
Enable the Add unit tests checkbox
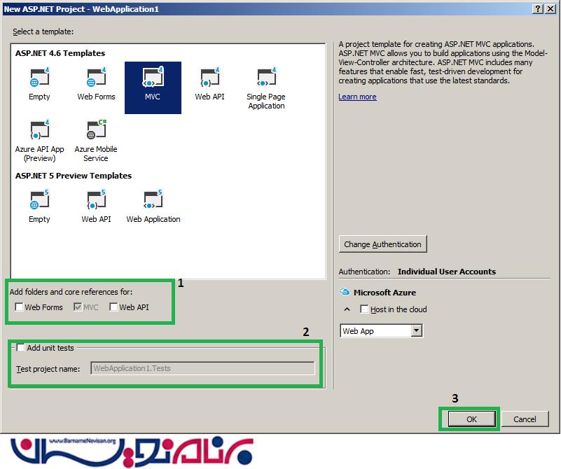pos(21,347)
